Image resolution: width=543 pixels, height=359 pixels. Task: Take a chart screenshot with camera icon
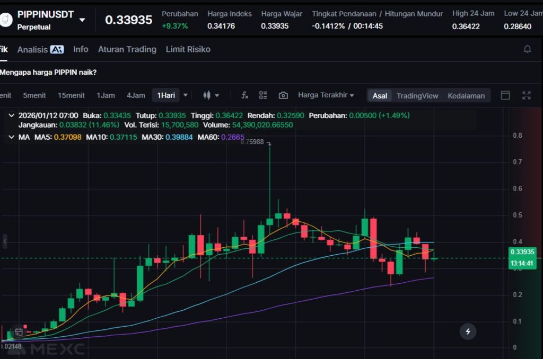point(283,95)
